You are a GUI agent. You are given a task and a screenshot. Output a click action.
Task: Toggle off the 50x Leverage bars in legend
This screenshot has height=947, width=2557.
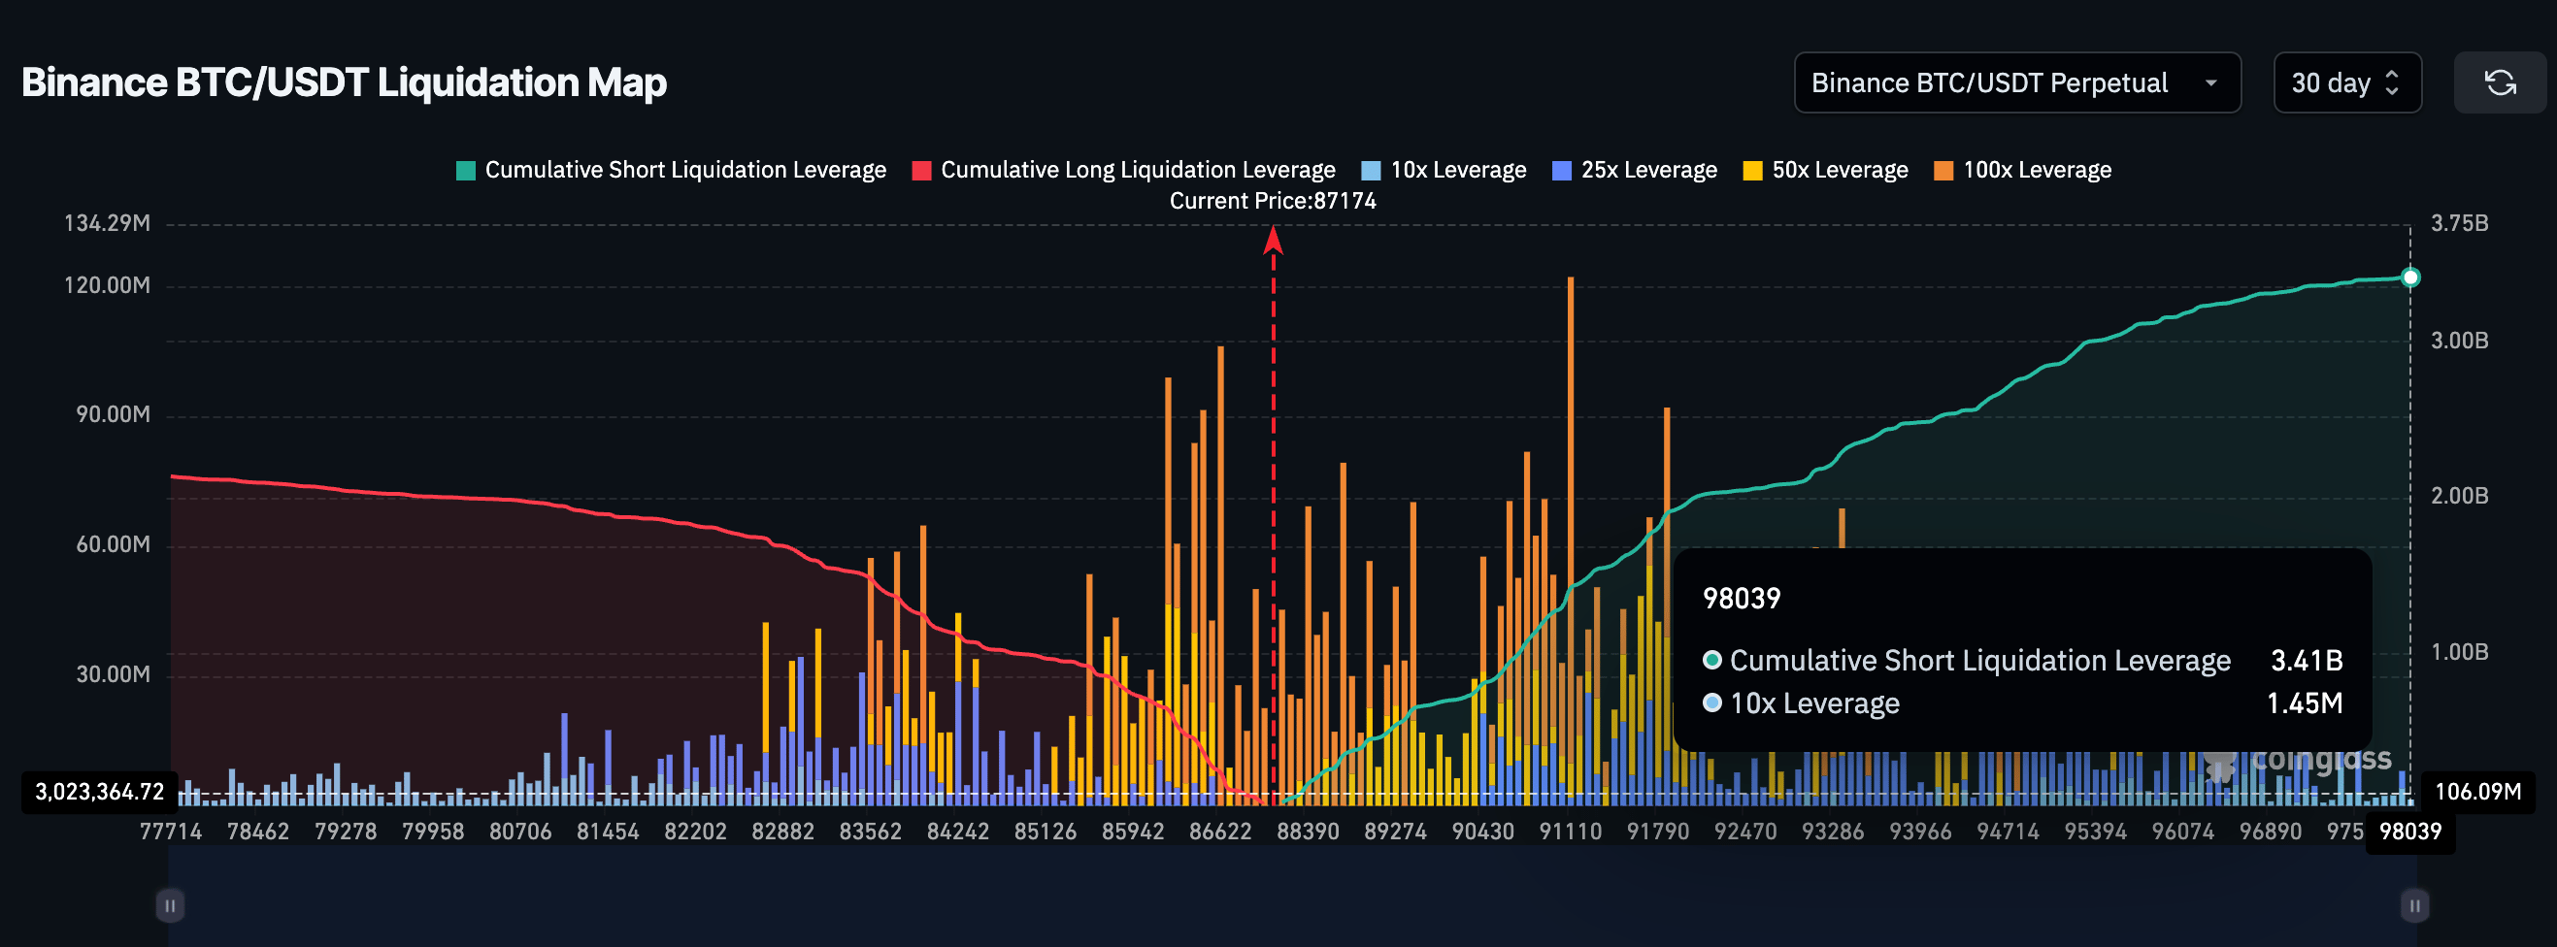(1824, 169)
